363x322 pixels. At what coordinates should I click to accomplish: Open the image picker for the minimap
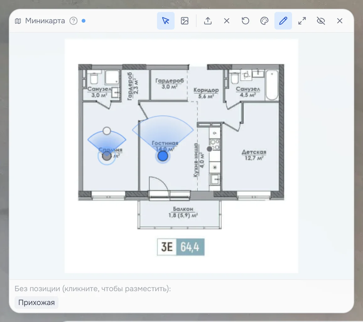(x=185, y=21)
